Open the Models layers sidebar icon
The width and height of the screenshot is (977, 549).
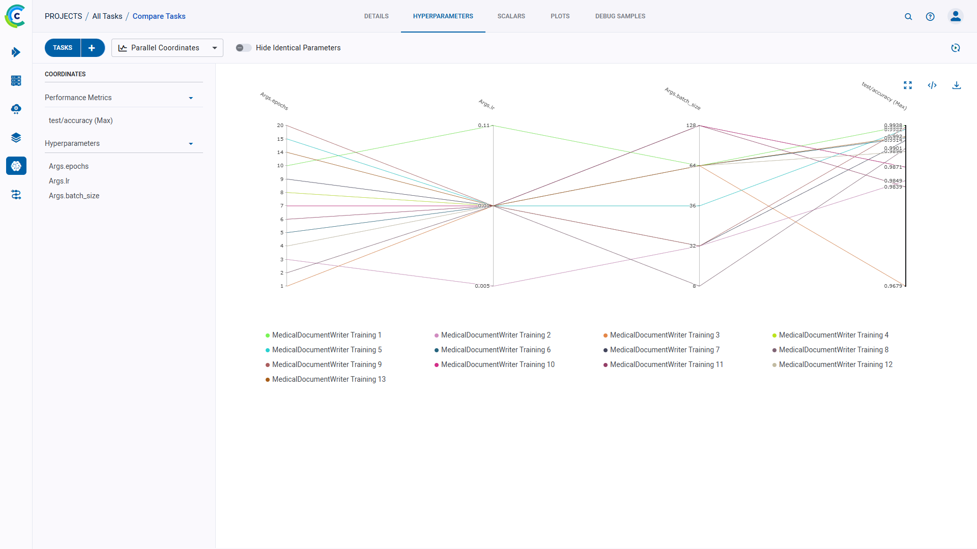tap(16, 138)
